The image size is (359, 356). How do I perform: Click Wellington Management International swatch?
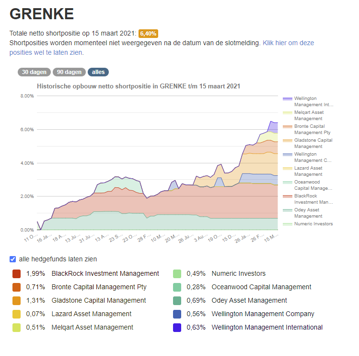[x=177, y=327]
